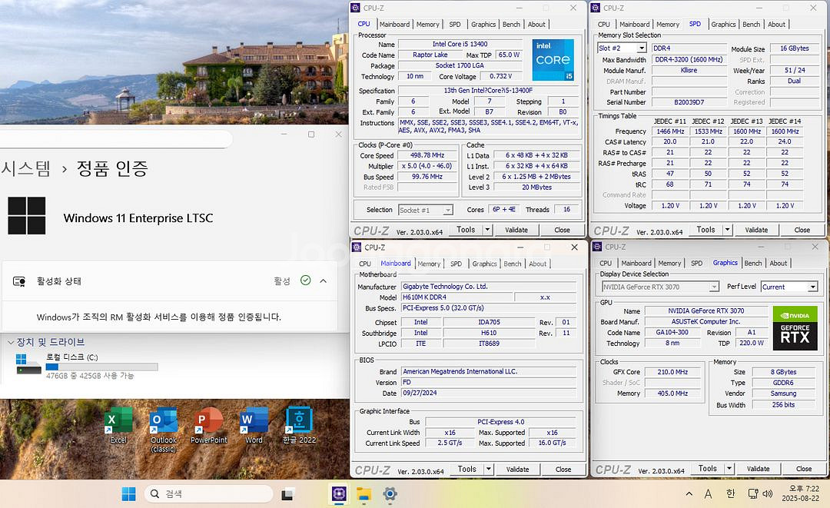Screen dimensions: 830x508
Task: Select the GA104-300 code name value
Action: point(672,332)
